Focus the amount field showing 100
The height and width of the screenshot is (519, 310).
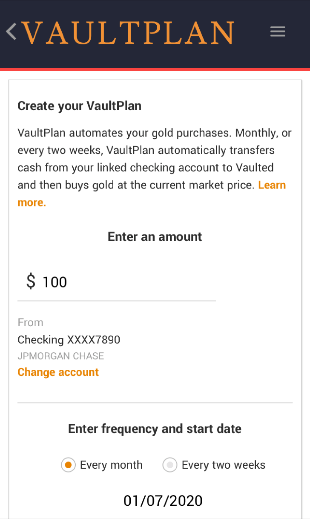pyautogui.click(x=123, y=282)
